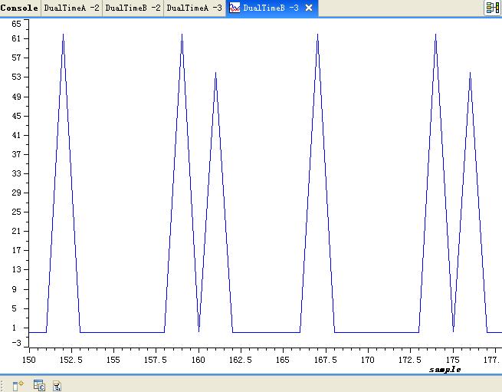The width and height of the screenshot is (502, 392).
Task: Click the y-axis label '65'
Action: pos(16,24)
